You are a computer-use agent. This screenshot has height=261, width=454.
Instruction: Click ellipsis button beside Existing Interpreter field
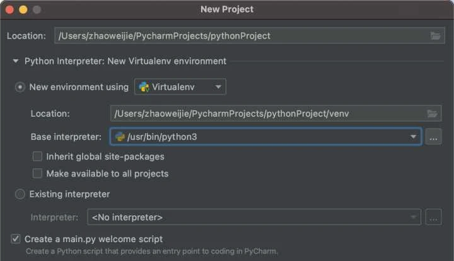pos(433,217)
